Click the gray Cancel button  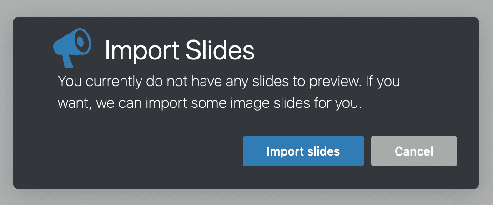[x=414, y=151]
